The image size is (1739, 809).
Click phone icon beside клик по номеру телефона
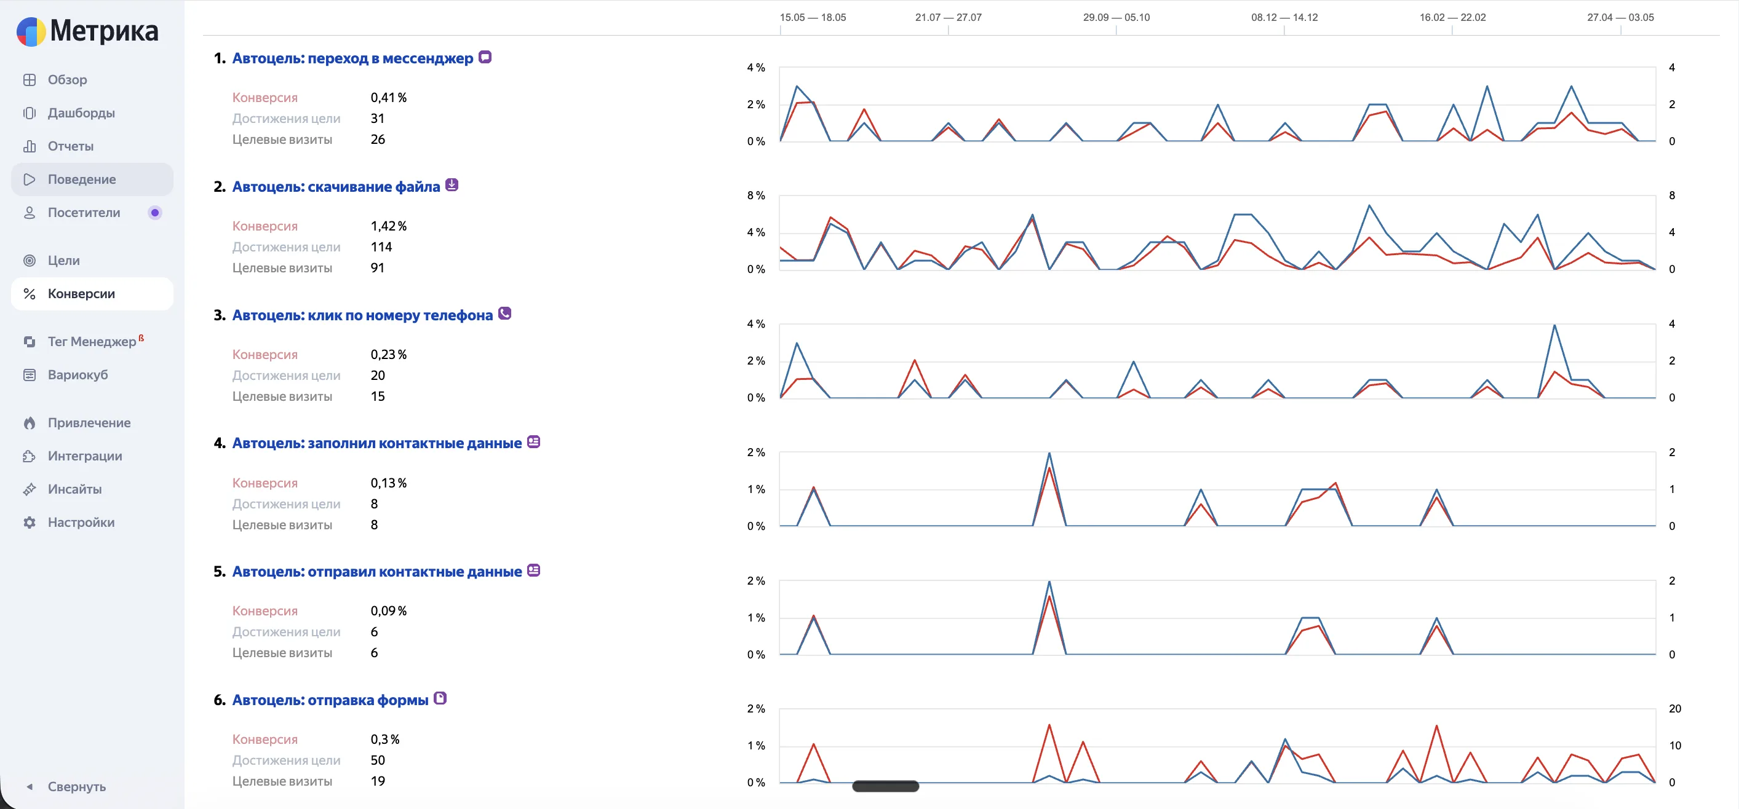tap(505, 314)
